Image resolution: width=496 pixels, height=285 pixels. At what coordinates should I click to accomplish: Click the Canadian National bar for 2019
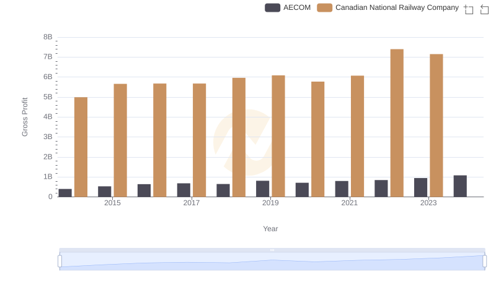[x=278, y=136]
